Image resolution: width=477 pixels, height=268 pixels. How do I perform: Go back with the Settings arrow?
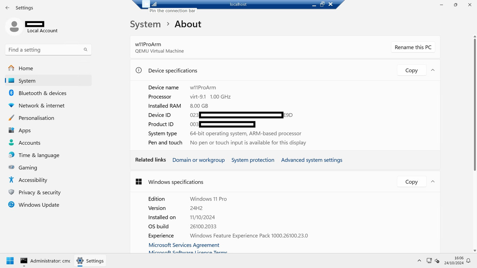7,8
